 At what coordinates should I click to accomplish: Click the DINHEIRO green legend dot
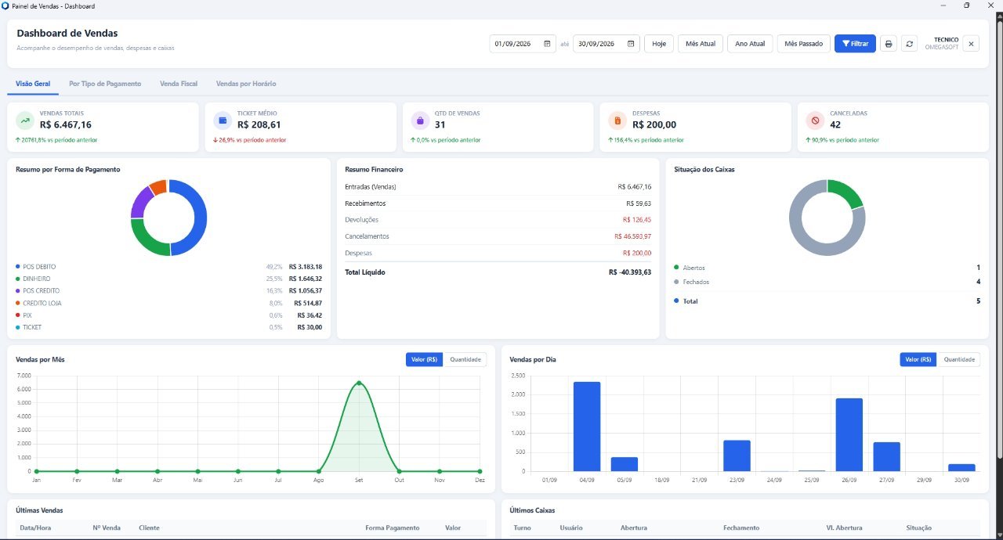click(x=18, y=279)
